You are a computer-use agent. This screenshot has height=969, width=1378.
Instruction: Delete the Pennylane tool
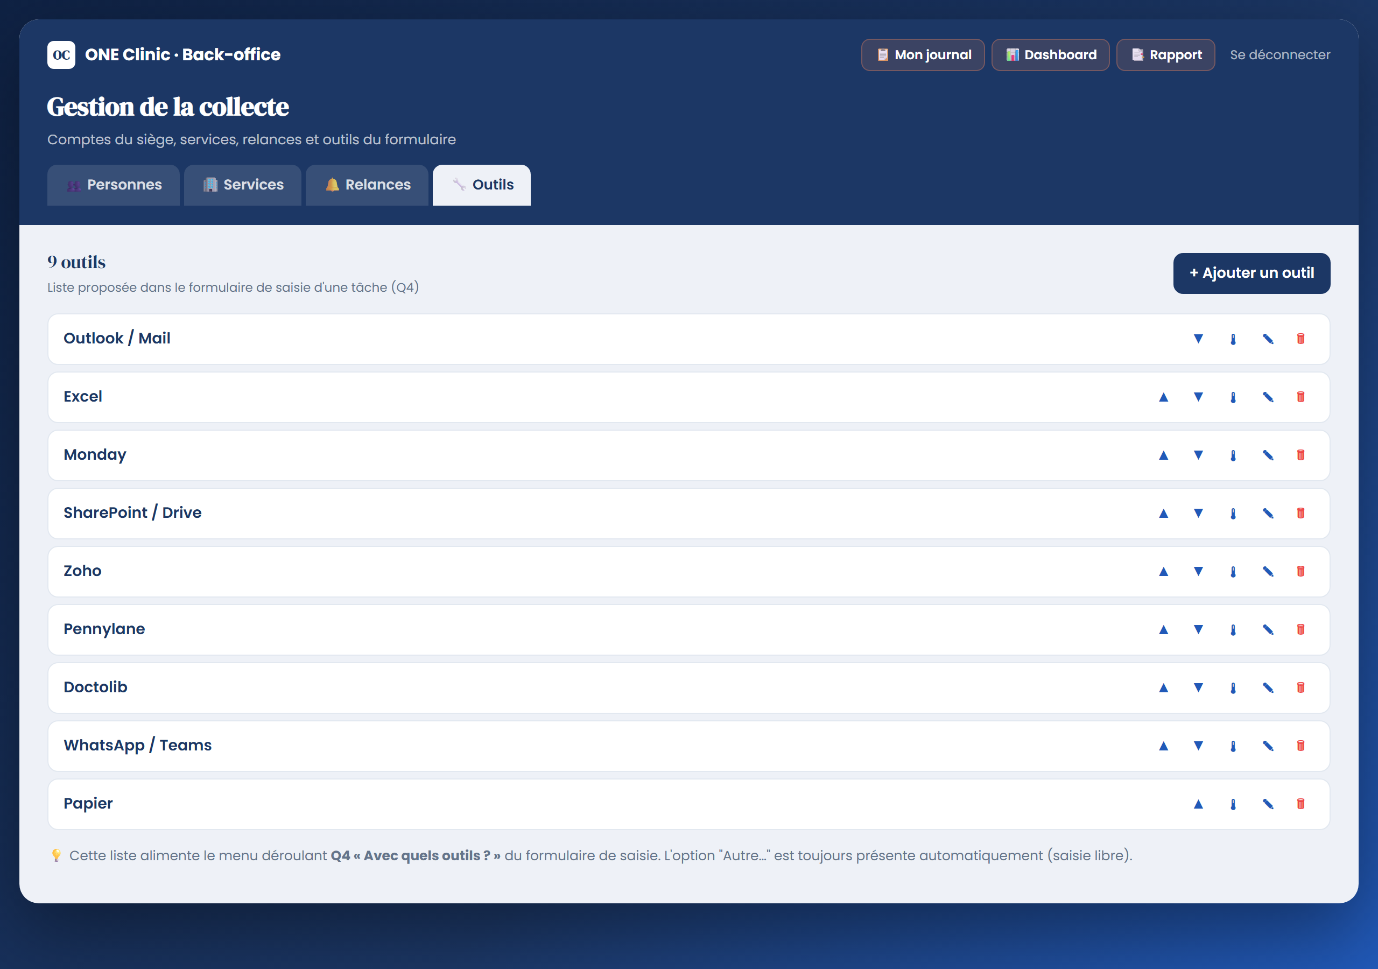pyautogui.click(x=1300, y=630)
